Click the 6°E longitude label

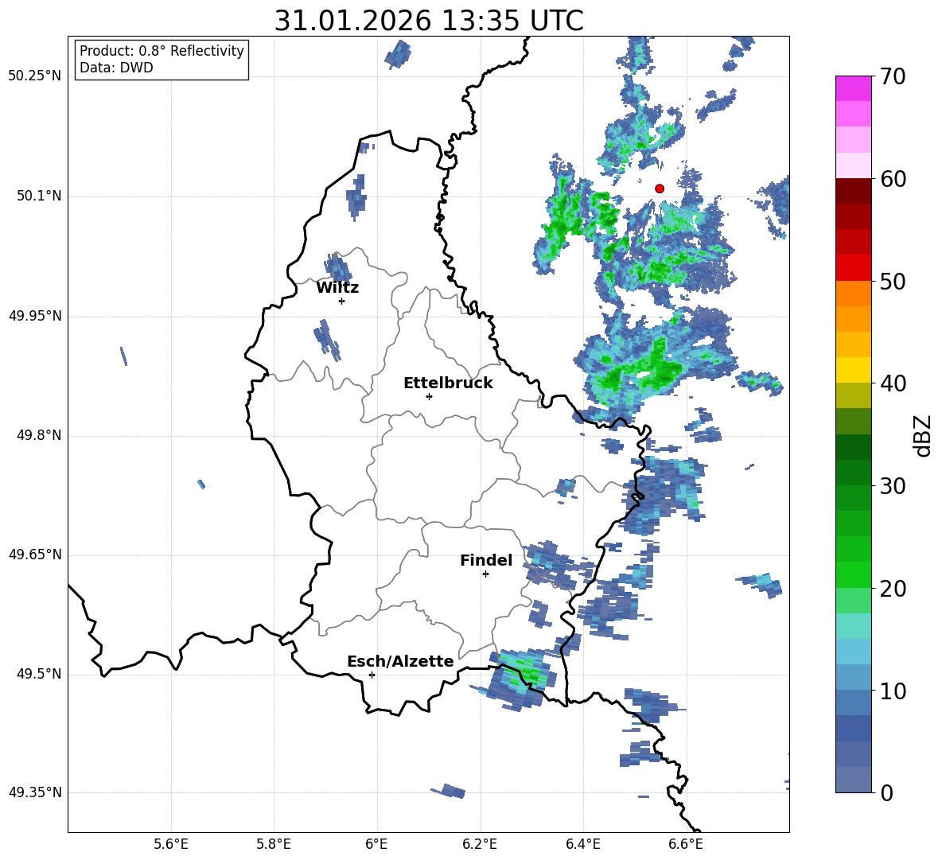pos(376,844)
